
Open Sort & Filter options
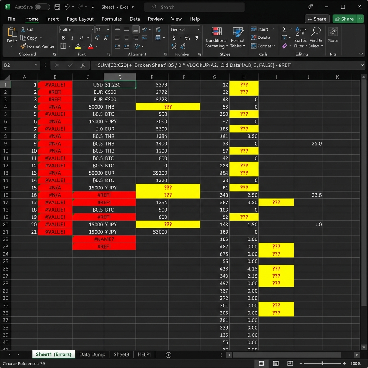click(x=300, y=37)
